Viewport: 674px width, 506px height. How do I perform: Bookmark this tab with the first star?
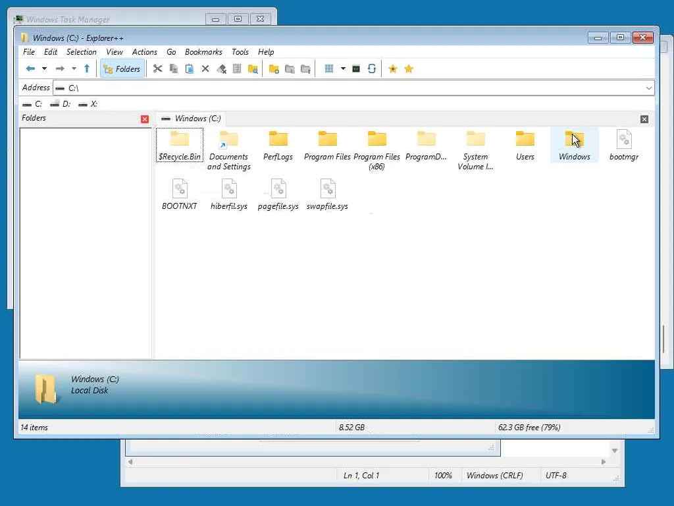[392, 69]
